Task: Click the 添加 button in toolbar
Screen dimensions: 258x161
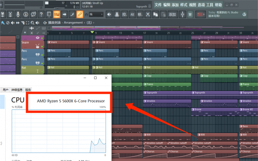Action: click(173, 14)
